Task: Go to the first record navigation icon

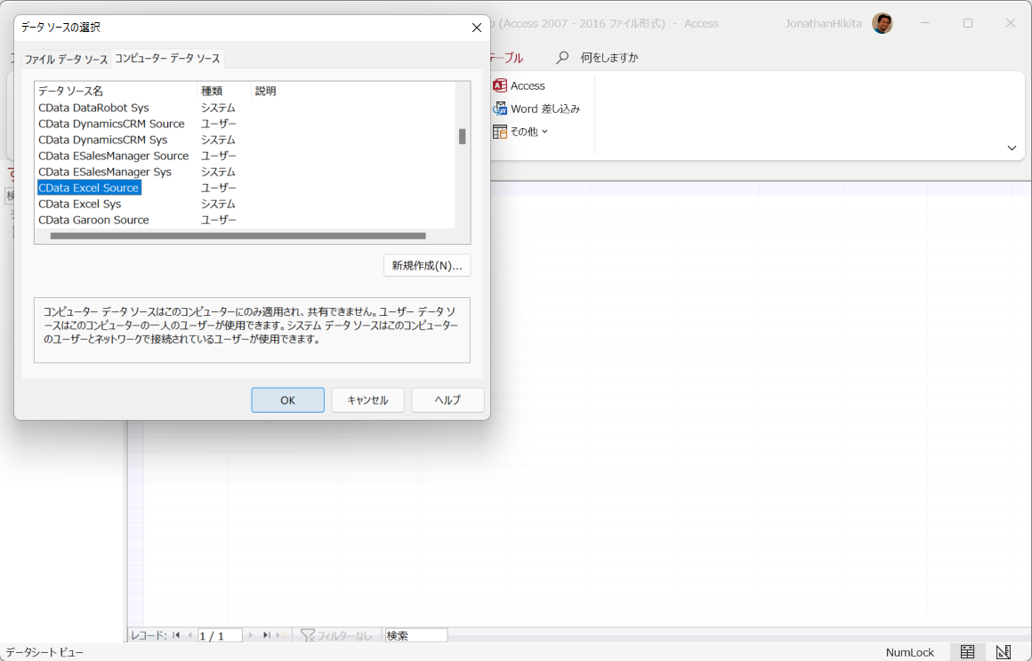Action: 178,634
